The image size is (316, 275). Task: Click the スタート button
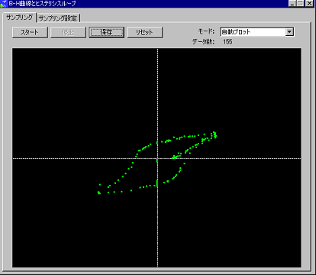30,32
